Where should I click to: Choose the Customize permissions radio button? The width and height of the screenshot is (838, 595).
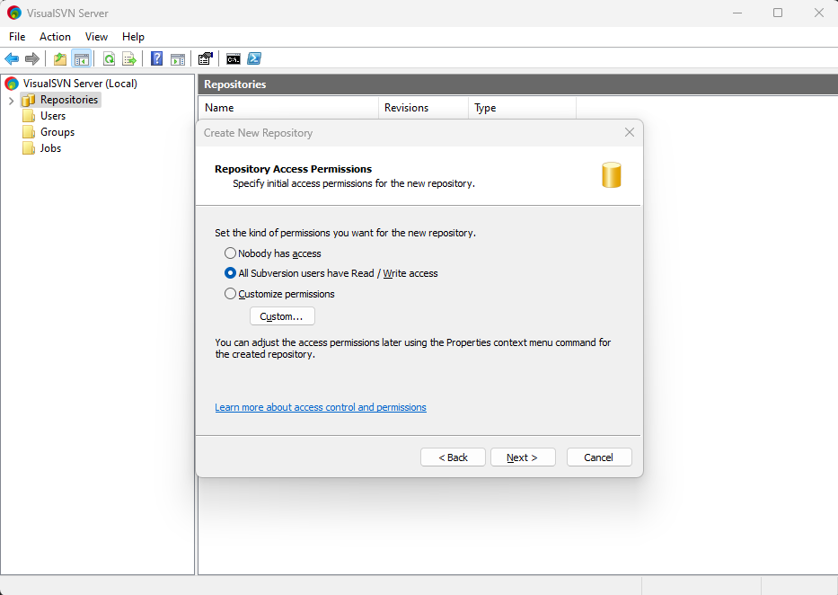pos(231,294)
